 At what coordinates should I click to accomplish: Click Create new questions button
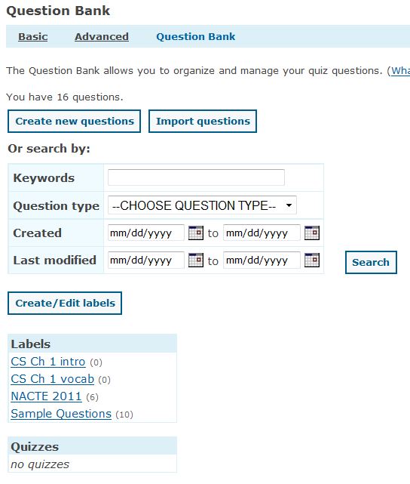[x=75, y=122]
